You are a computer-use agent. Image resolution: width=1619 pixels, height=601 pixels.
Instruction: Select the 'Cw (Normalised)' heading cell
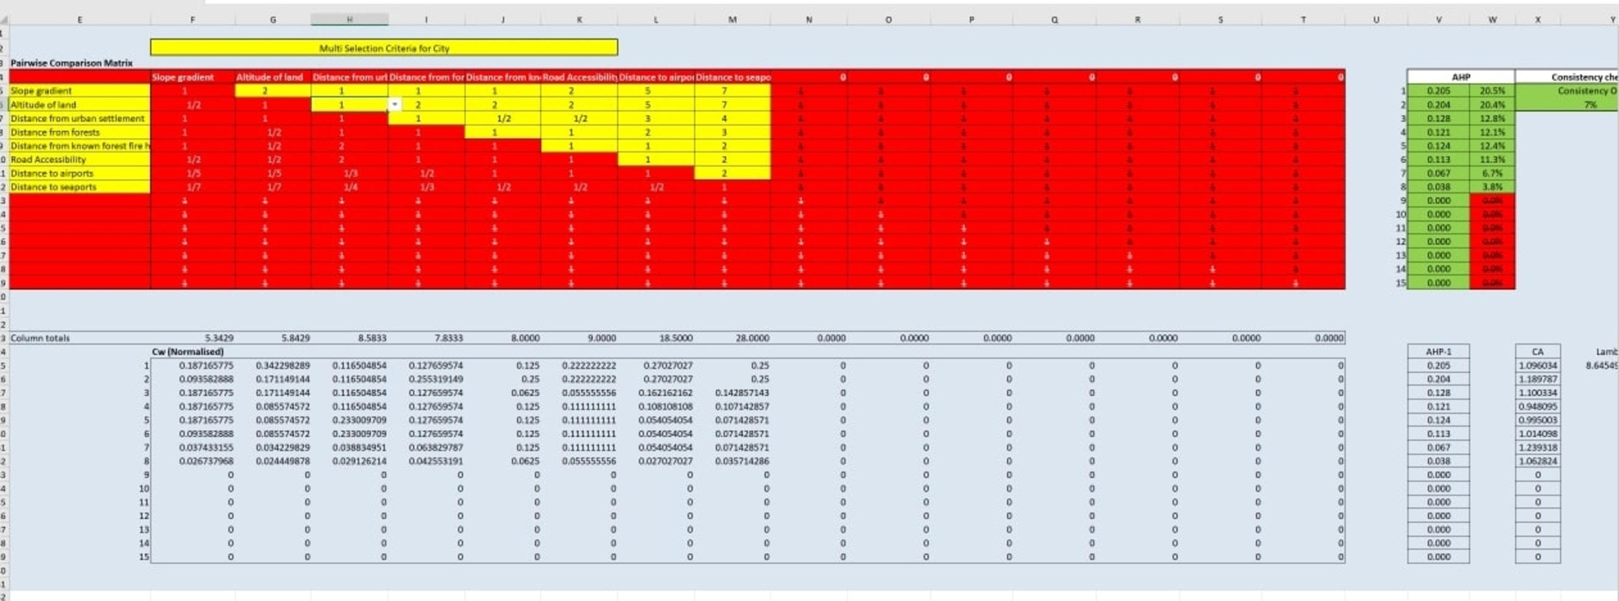189,352
